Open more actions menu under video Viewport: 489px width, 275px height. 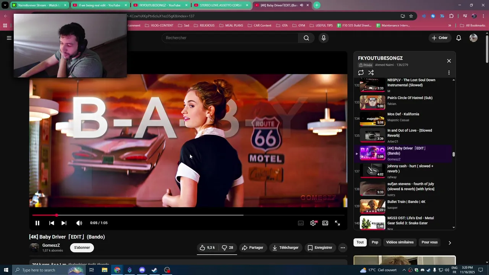[343, 247]
